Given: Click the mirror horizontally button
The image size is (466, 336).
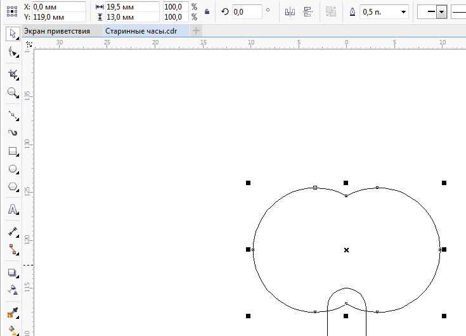Looking at the screenshot, I should [x=290, y=11].
